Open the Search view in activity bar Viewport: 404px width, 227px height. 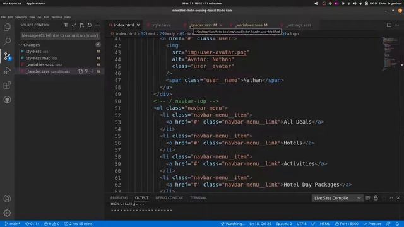[7, 41]
